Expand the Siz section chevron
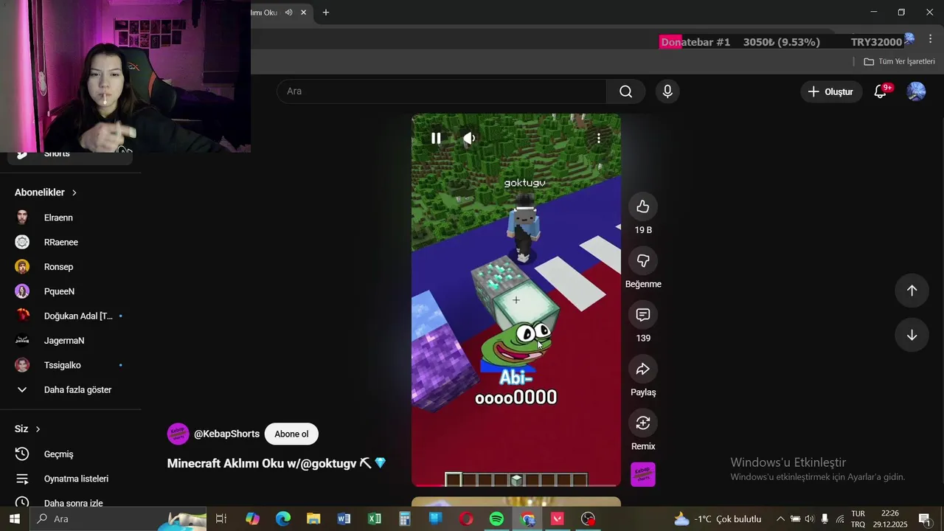This screenshot has height=531, width=944. 38,429
